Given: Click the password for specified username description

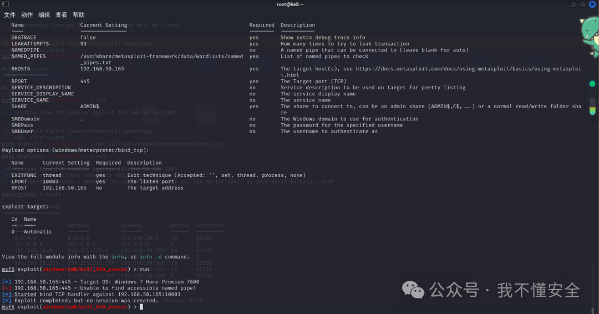Looking at the screenshot, I should [342, 125].
